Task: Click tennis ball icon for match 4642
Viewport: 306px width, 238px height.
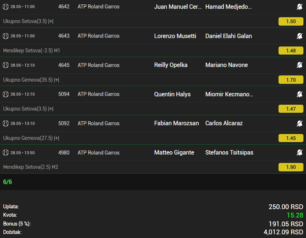Action: (5, 7)
